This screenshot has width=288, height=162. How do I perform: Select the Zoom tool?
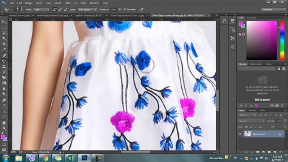4,128
